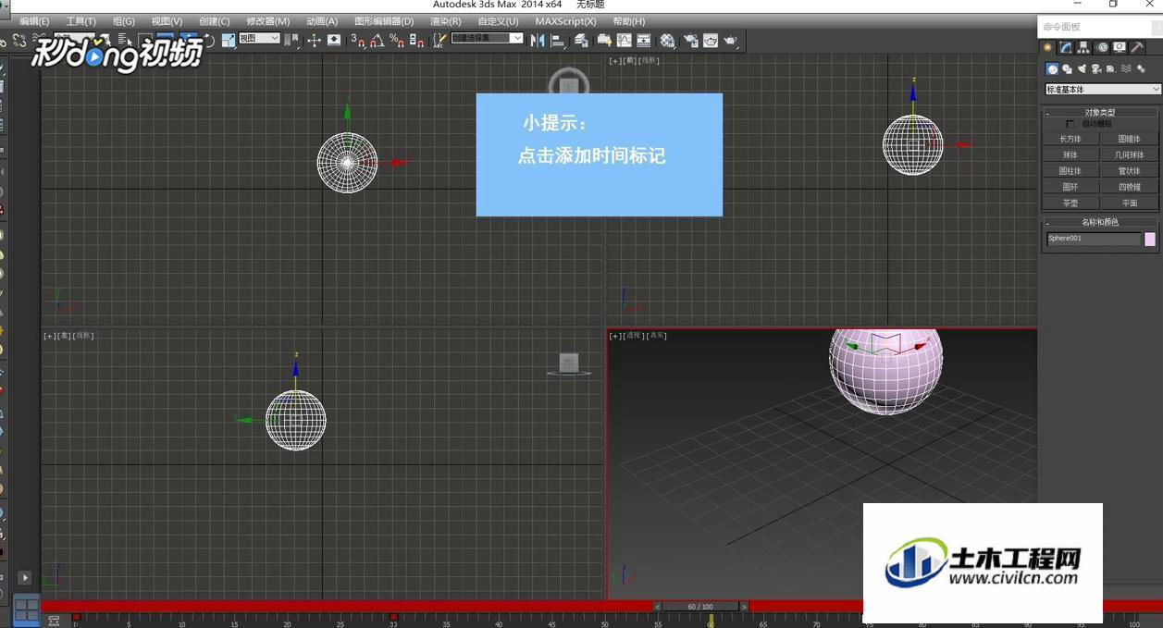Click the Render Production teapot icon

[x=731, y=41]
